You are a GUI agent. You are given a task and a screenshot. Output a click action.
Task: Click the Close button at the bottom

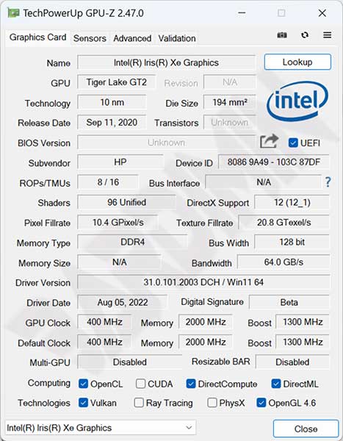click(306, 429)
